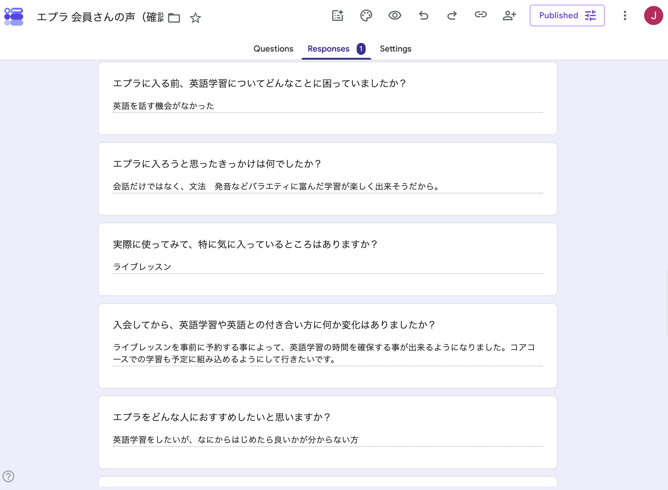Star this form with the star icon
This screenshot has width=668, height=490.
pyautogui.click(x=196, y=18)
